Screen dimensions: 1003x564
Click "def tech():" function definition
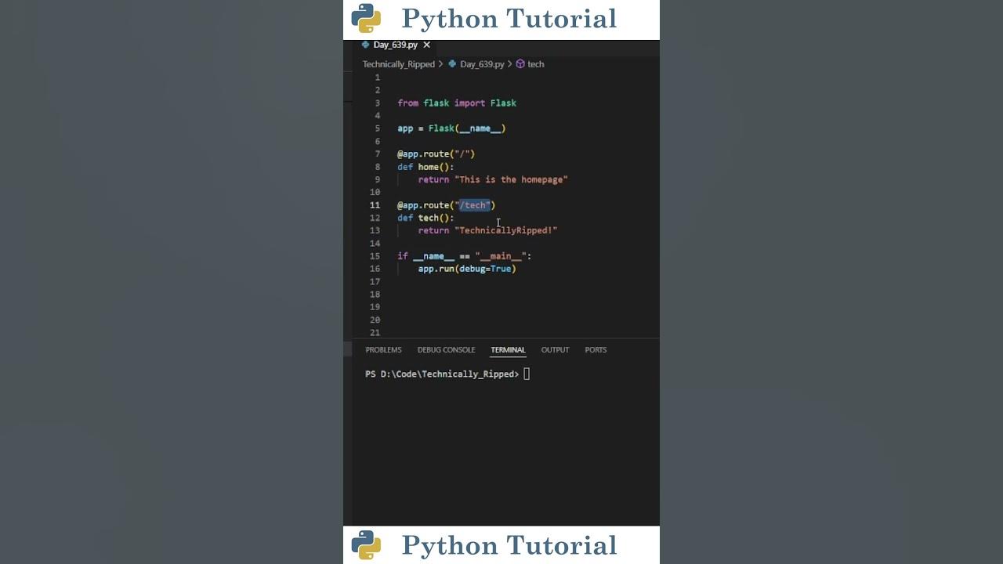tap(425, 218)
